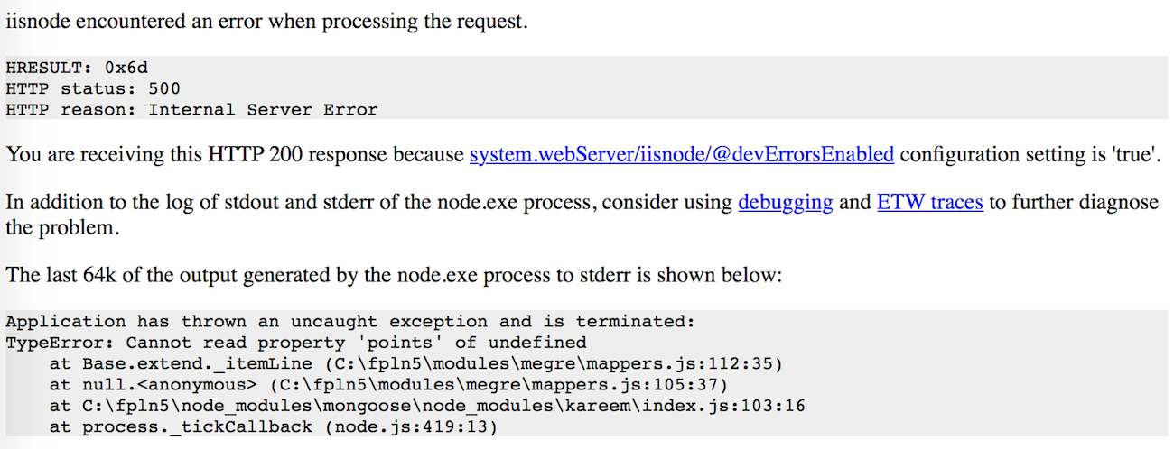Viewport: 1174px width, 449px height.
Task: Click the Base.extend._itemLine stack trace line
Action: point(415,364)
